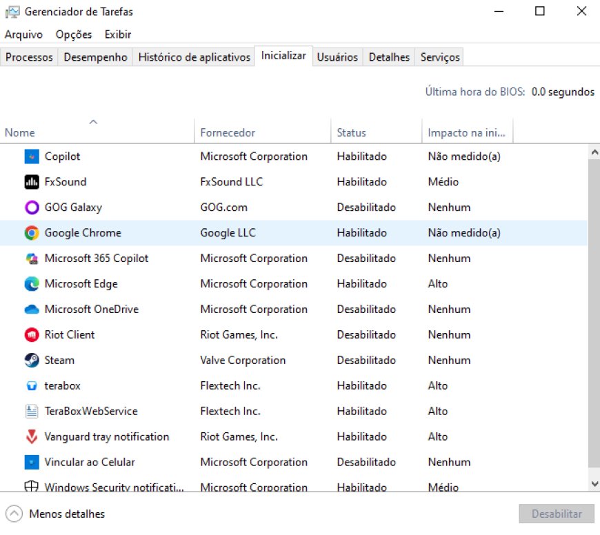Select the GOG Galaxy entry name
Viewport: 600px width, 535px height.
(x=74, y=208)
